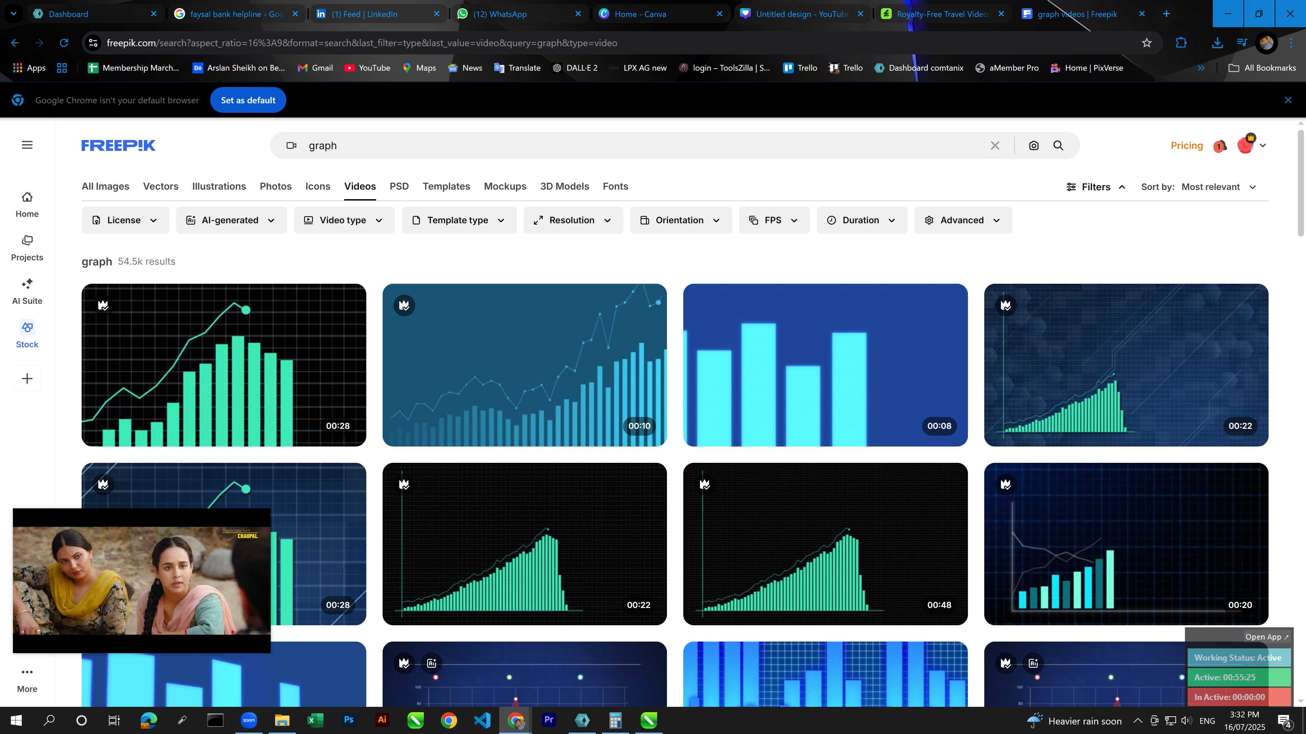Clear the graph search query

click(x=995, y=146)
